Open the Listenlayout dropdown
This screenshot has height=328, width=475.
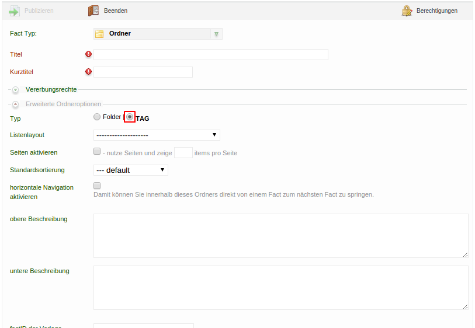pos(157,135)
